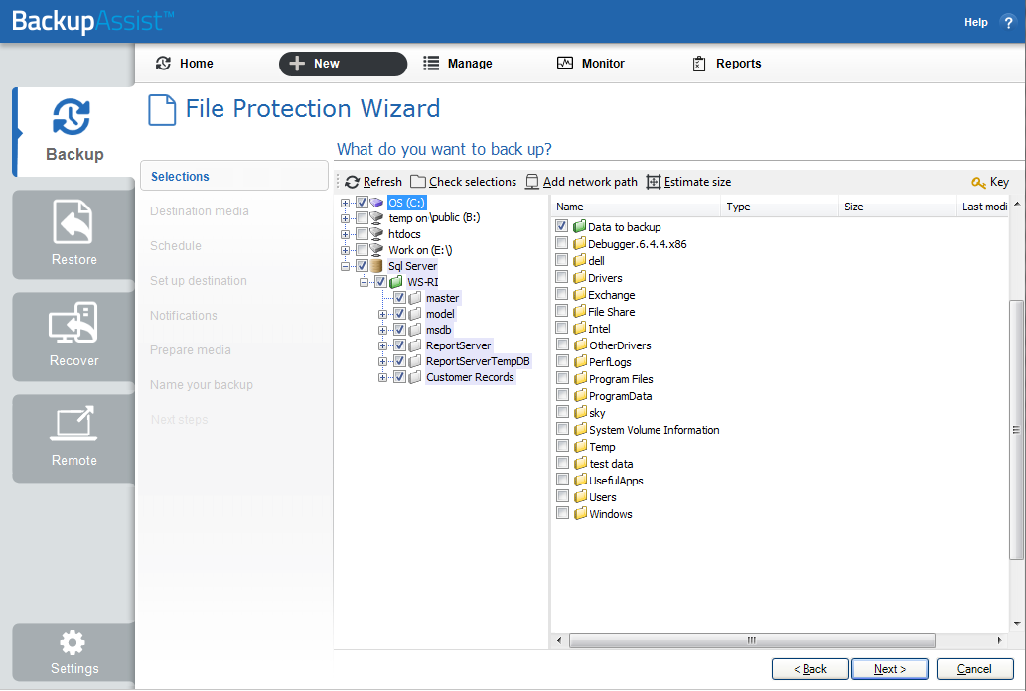Click the master database icon

[415, 298]
